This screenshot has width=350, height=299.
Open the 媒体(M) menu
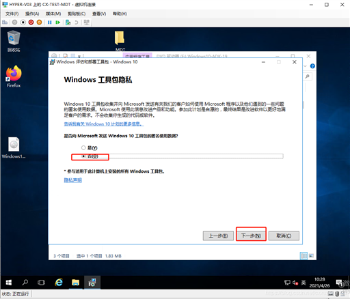[x=53, y=14]
